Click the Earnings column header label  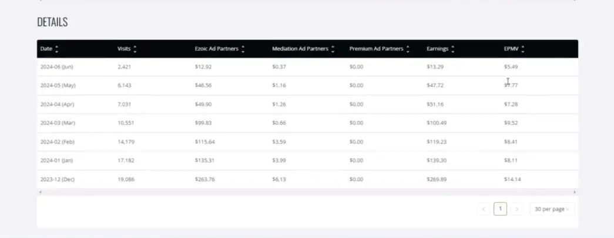pos(437,49)
